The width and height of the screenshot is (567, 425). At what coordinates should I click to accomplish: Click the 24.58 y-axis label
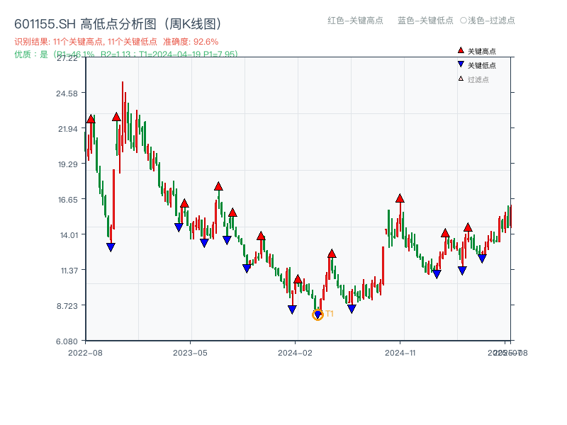coord(67,93)
